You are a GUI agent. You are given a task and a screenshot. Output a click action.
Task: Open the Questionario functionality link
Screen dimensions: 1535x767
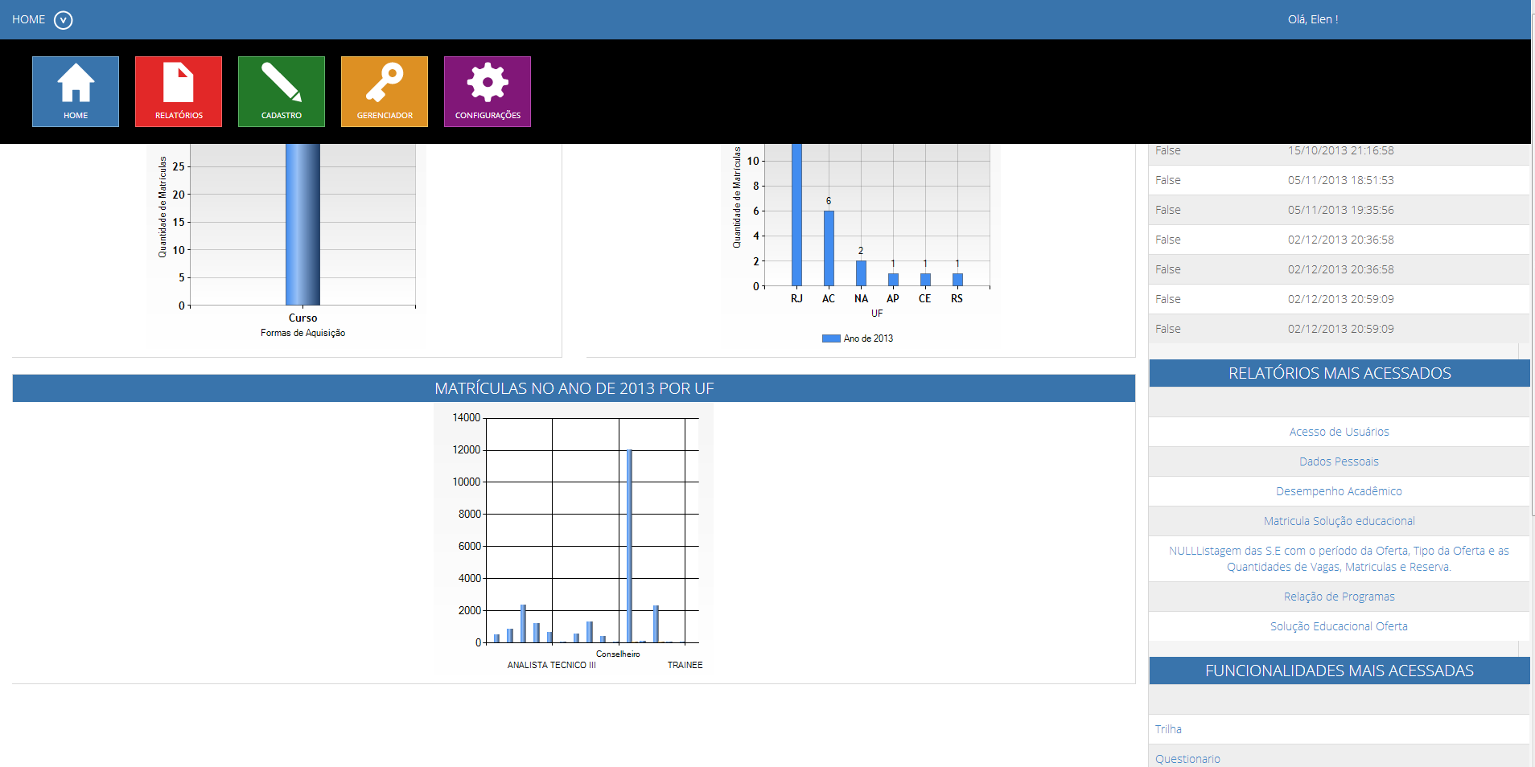tap(1187, 759)
